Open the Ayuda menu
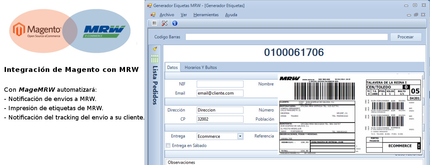Image resolution: width=430 pixels, height=165 pixels. coord(231,15)
